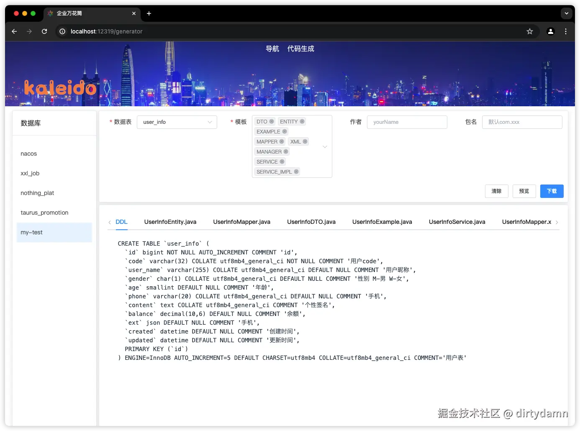
Task: Go back with the browser back arrow
Action: 14,31
